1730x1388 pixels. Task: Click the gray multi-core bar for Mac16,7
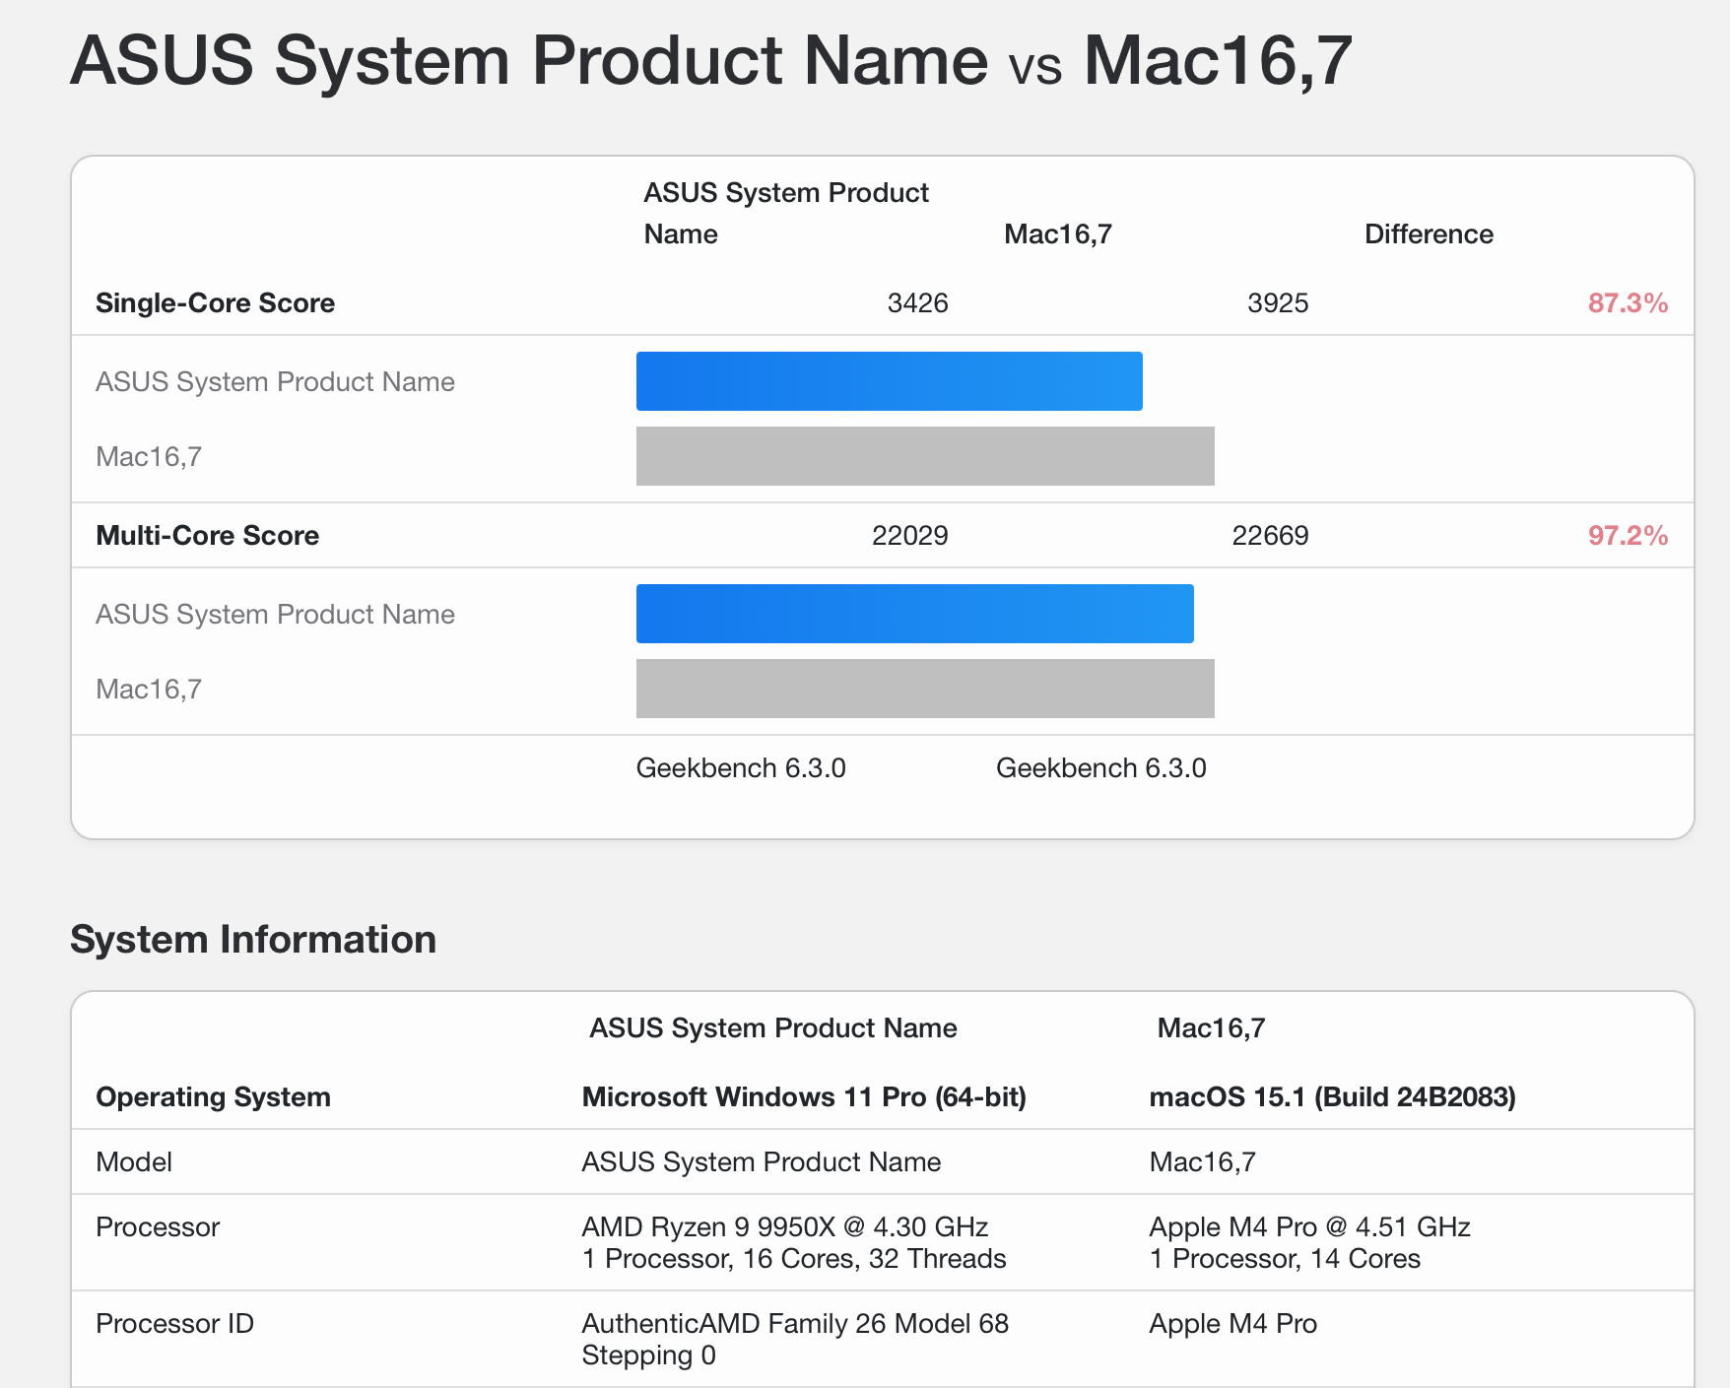[x=925, y=689]
